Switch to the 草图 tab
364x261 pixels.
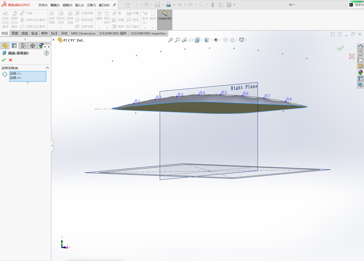[15, 33]
